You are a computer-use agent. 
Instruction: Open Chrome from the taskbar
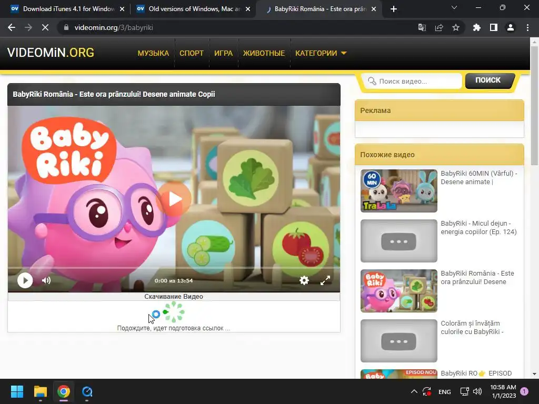click(64, 391)
